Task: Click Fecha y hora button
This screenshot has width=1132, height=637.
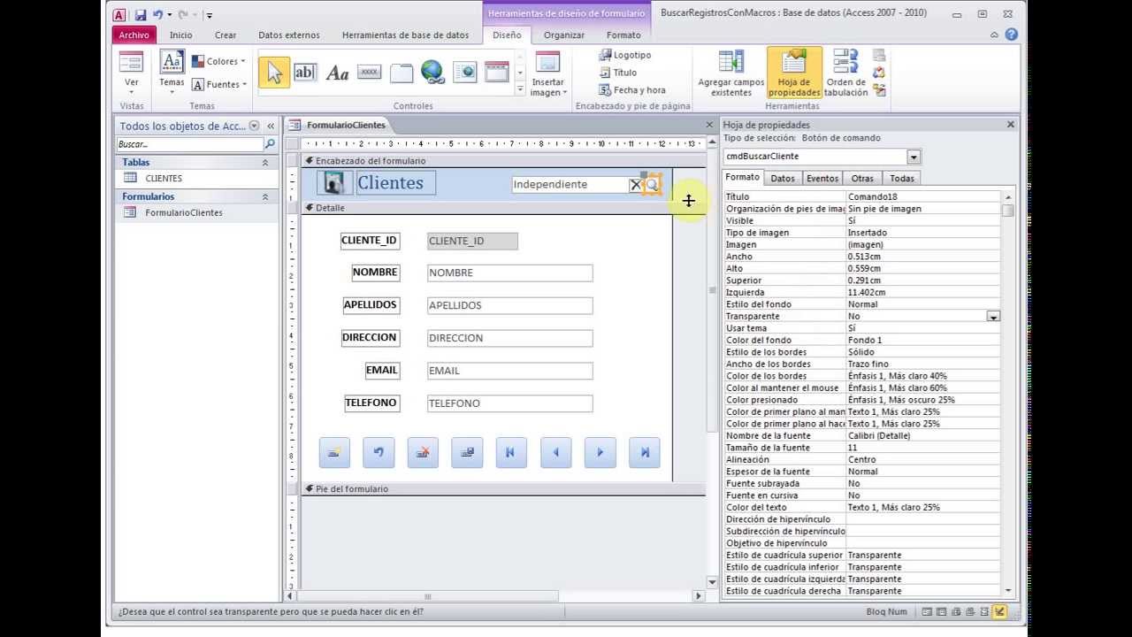Action: click(632, 90)
